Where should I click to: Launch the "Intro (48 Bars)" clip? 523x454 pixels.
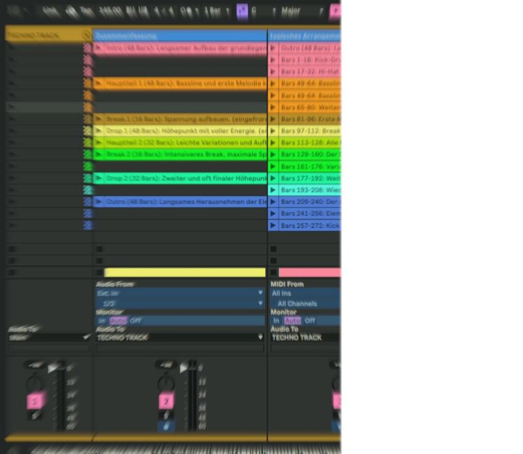pyautogui.click(x=99, y=48)
